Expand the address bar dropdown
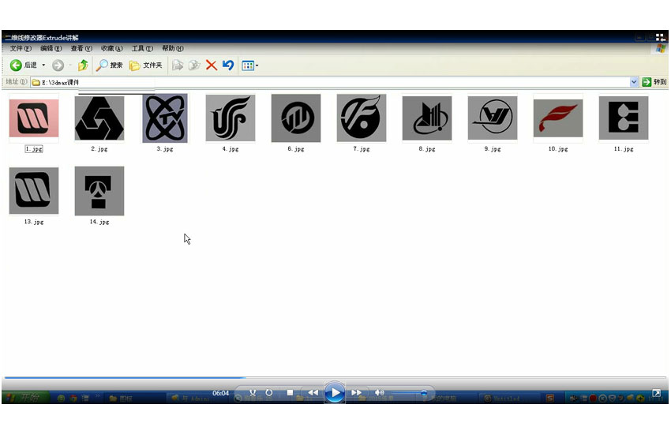Image resolution: width=671 pixels, height=434 pixels. (634, 81)
